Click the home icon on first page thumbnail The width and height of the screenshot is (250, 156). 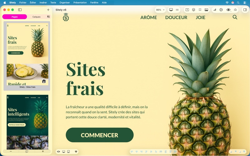coord(44,81)
